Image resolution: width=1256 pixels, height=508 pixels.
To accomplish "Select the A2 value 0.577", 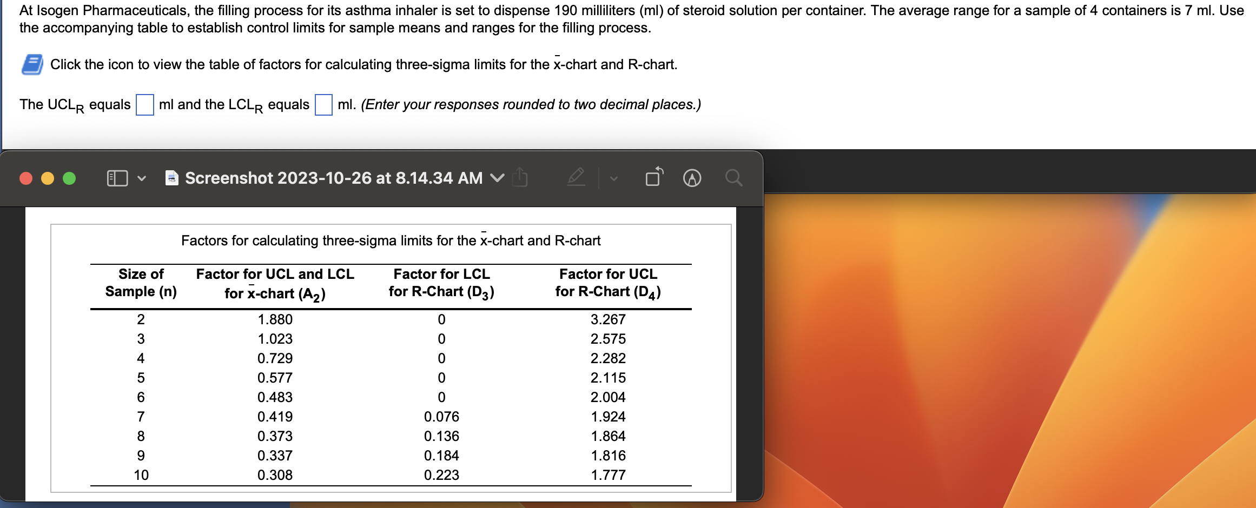I will [275, 378].
